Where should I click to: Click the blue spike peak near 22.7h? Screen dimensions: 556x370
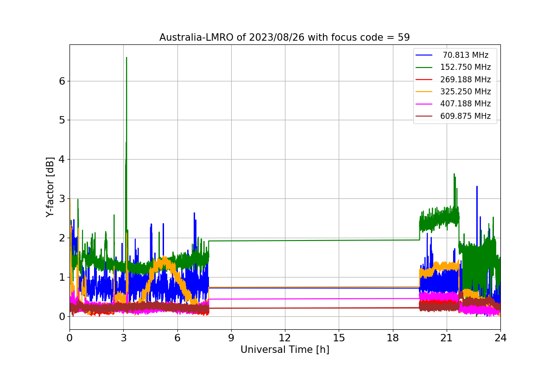click(x=477, y=187)
